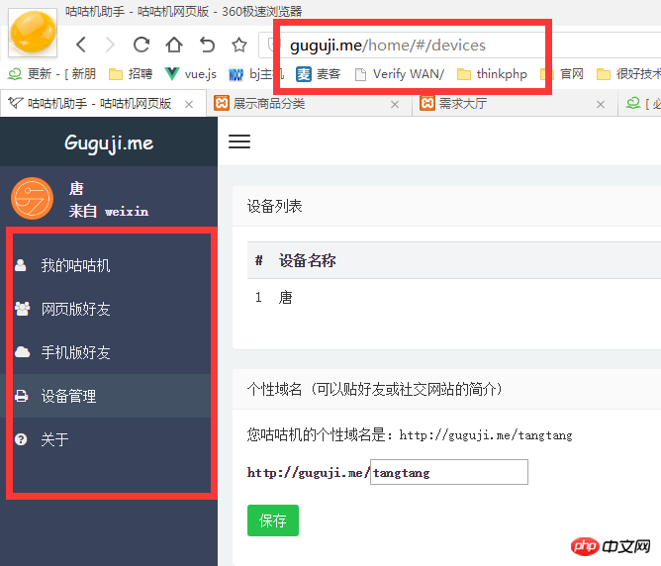
Task: Open the 麦客 bookmark
Action: point(318,74)
